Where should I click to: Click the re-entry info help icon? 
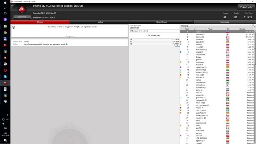tap(67, 44)
